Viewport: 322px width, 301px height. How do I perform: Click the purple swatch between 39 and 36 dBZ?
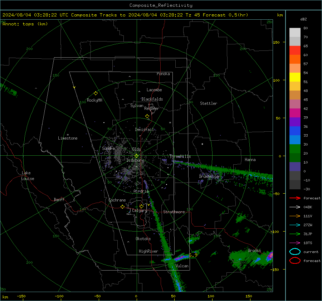point(295,122)
